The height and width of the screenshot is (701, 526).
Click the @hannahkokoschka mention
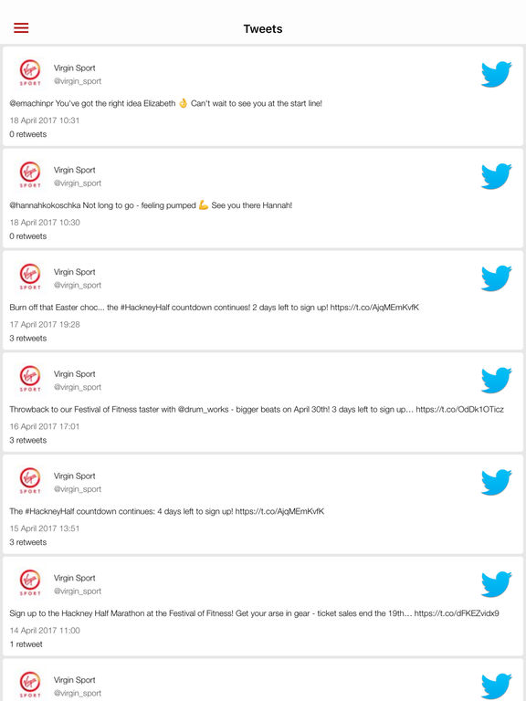(x=45, y=205)
